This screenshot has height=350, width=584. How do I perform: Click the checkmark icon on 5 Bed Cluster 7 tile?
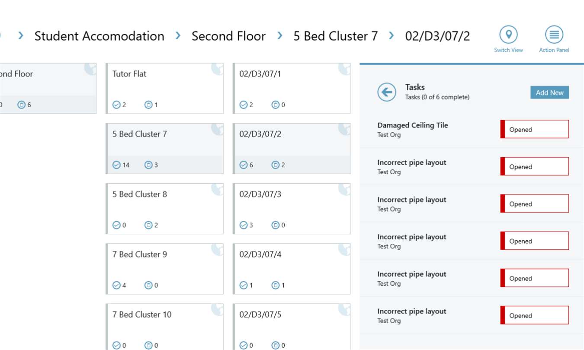(116, 165)
